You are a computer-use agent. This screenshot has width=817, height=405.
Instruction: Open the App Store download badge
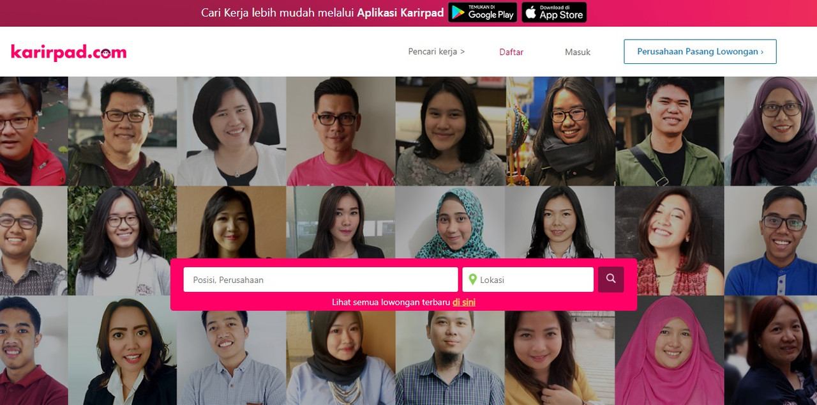554,12
